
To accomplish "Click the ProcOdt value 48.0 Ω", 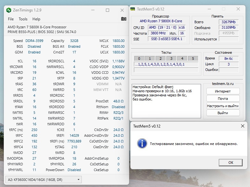I will click(118, 101).
